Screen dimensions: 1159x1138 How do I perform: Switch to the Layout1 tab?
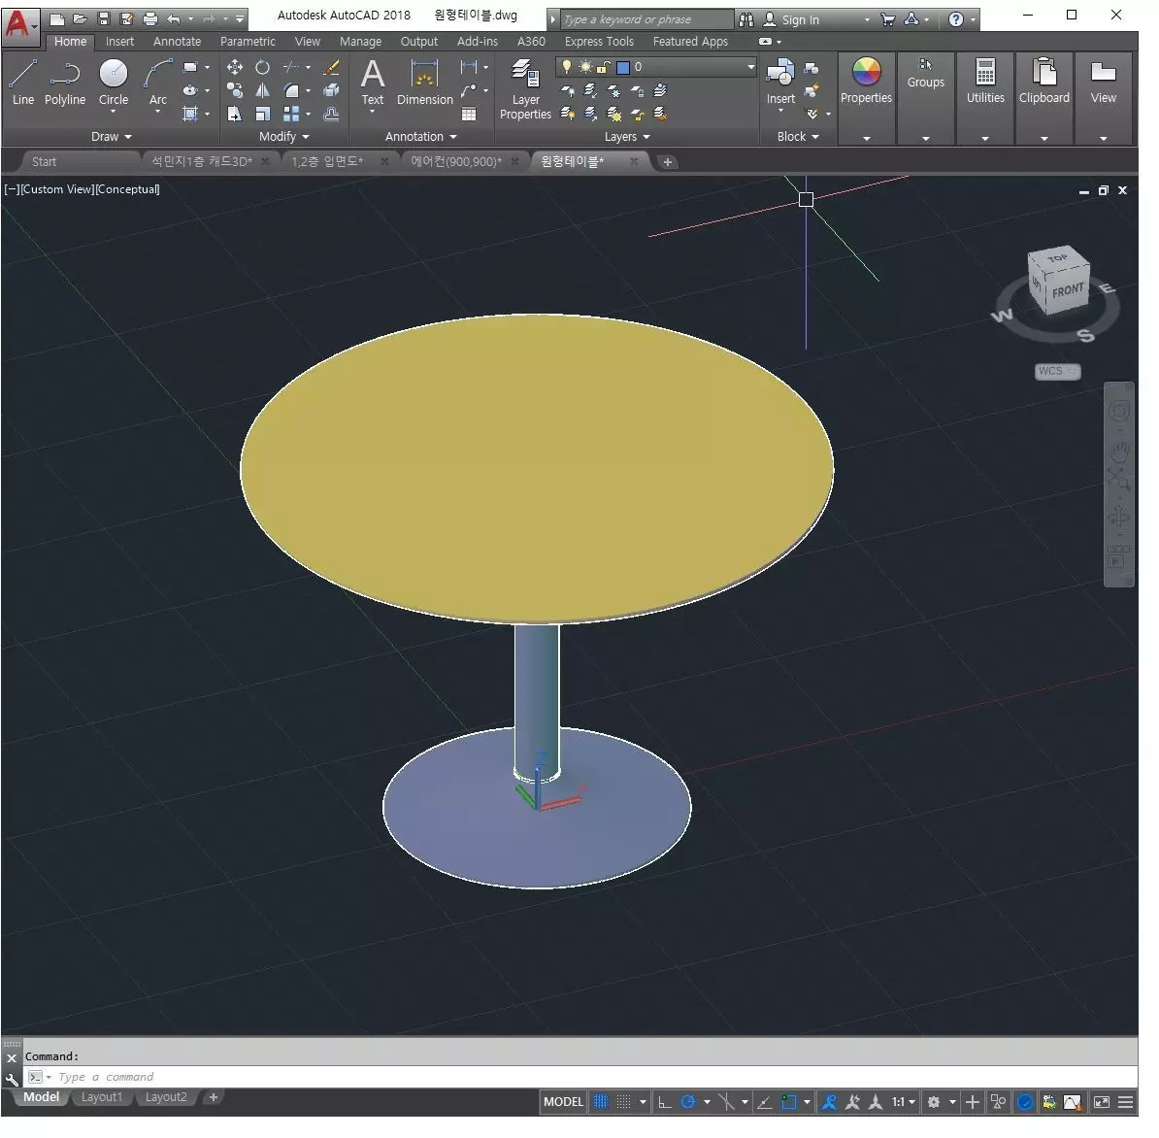(x=101, y=1097)
